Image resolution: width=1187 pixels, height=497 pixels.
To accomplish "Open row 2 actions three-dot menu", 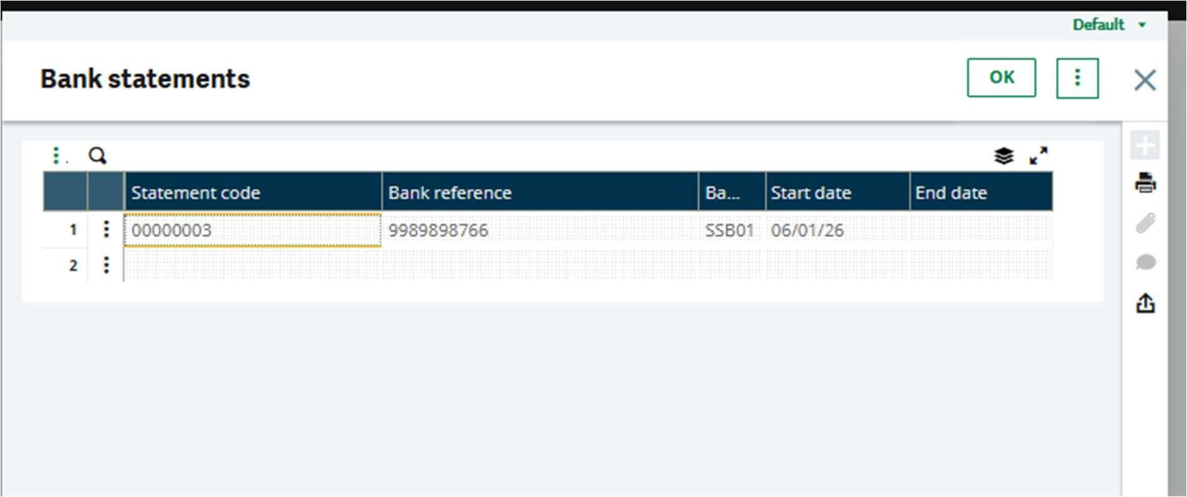I will coord(106,265).
